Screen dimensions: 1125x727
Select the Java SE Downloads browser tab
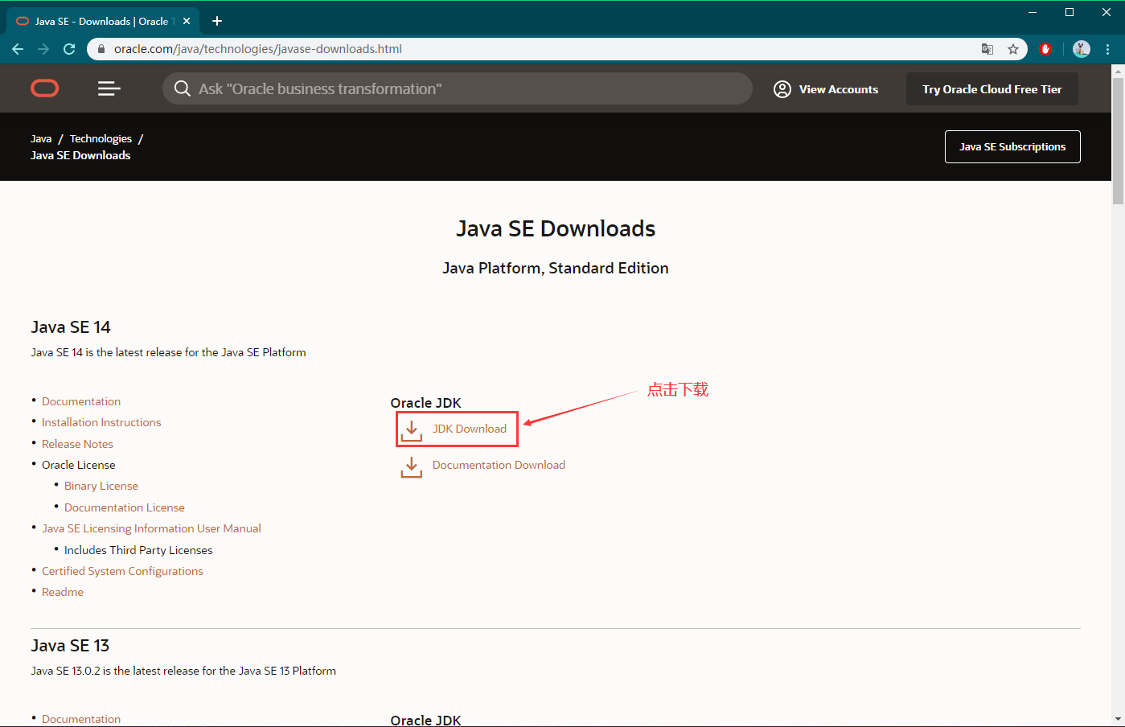click(x=101, y=21)
